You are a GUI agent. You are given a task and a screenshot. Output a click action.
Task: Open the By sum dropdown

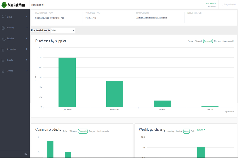pos(201,130)
